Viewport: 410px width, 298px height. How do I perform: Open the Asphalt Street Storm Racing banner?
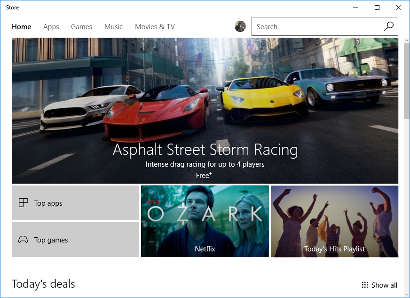(x=205, y=111)
